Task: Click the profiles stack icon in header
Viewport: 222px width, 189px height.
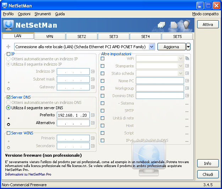Action: (161, 25)
